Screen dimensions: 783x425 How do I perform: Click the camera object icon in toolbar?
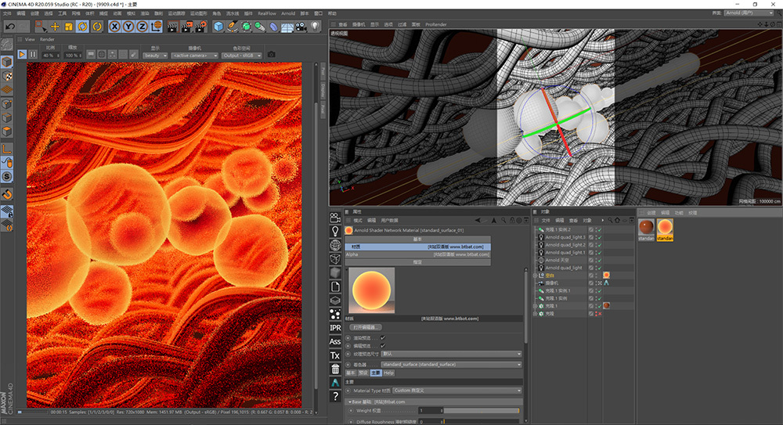tap(301, 27)
